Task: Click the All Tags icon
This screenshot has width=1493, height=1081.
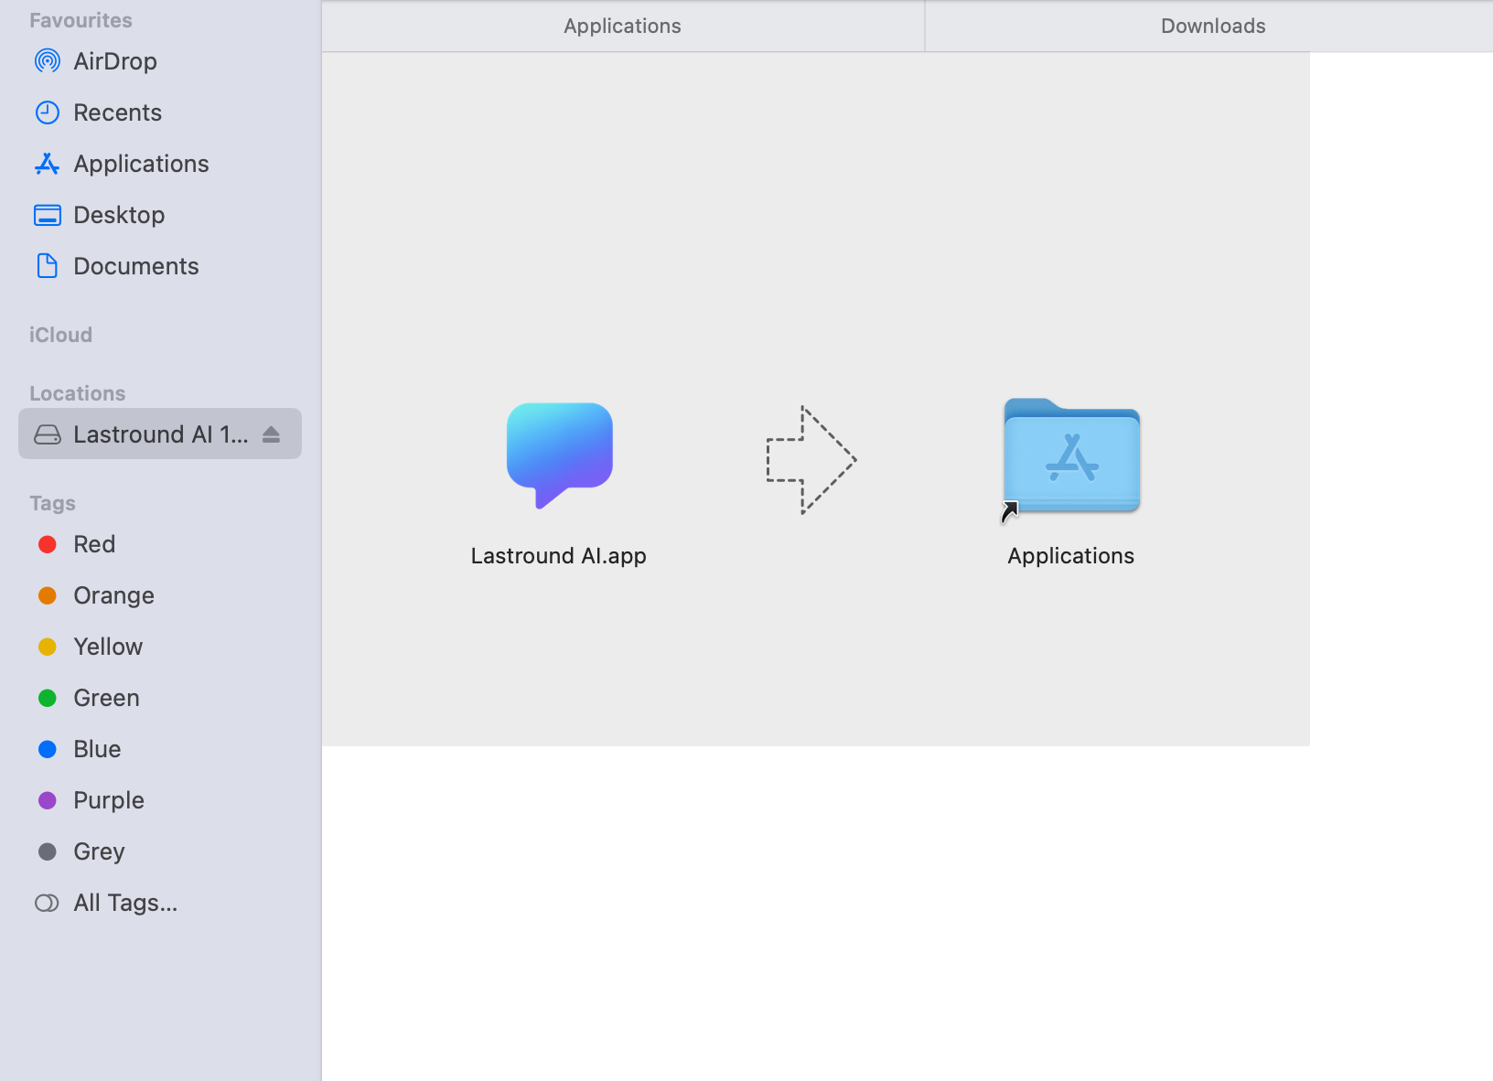Action: click(48, 903)
